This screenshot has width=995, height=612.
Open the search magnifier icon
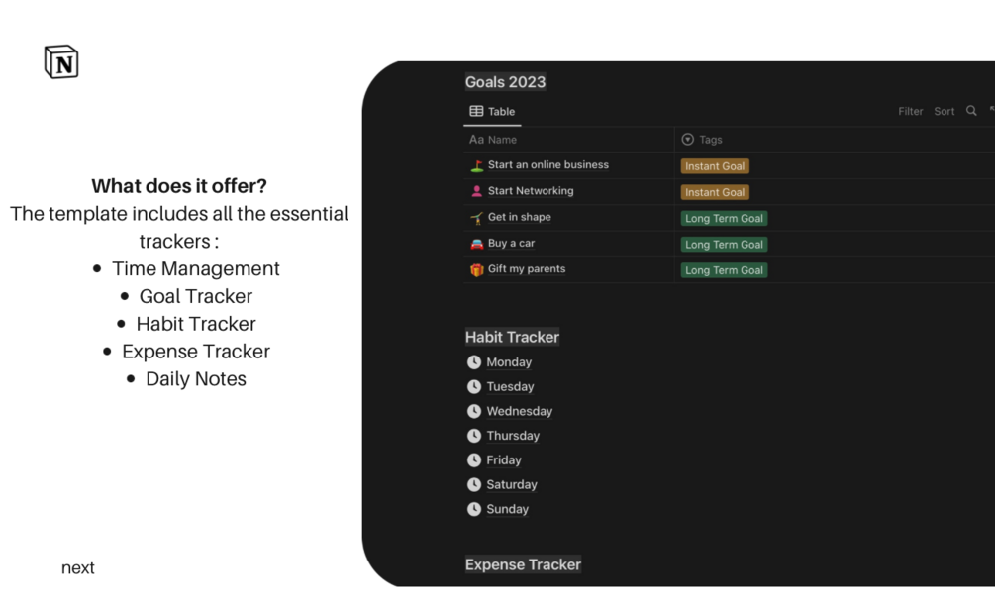pyautogui.click(x=971, y=111)
